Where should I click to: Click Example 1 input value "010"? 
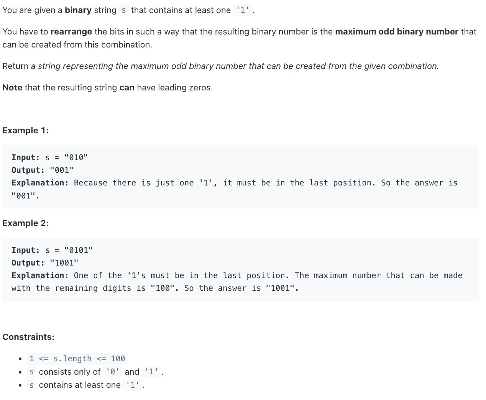click(x=76, y=157)
